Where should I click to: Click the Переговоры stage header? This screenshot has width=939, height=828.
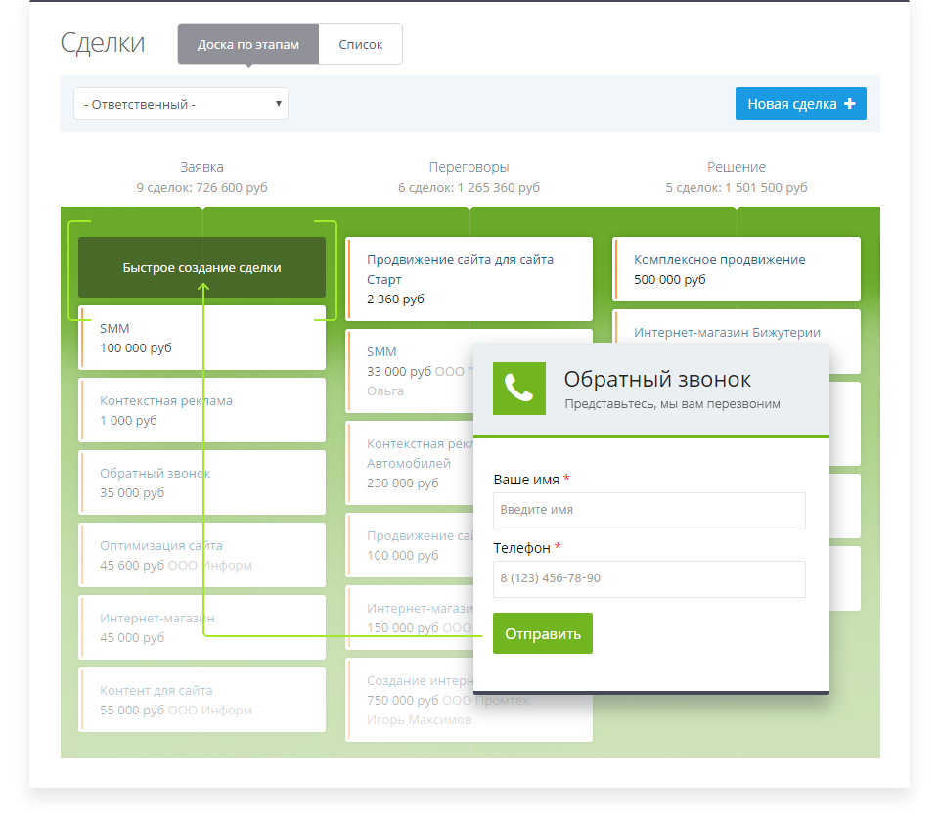[x=469, y=167]
